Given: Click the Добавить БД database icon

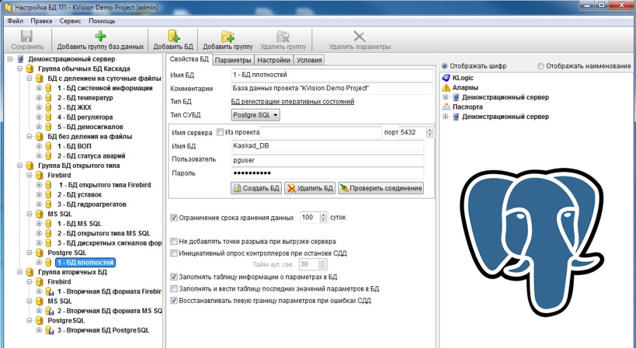Looking at the screenshot, I should (x=174, y=36).
